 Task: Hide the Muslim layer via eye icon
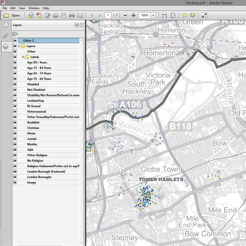(15, 144)
